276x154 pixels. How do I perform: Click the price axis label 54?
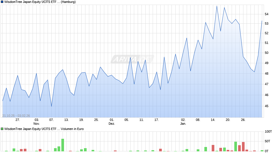click(x=267, y=14)
